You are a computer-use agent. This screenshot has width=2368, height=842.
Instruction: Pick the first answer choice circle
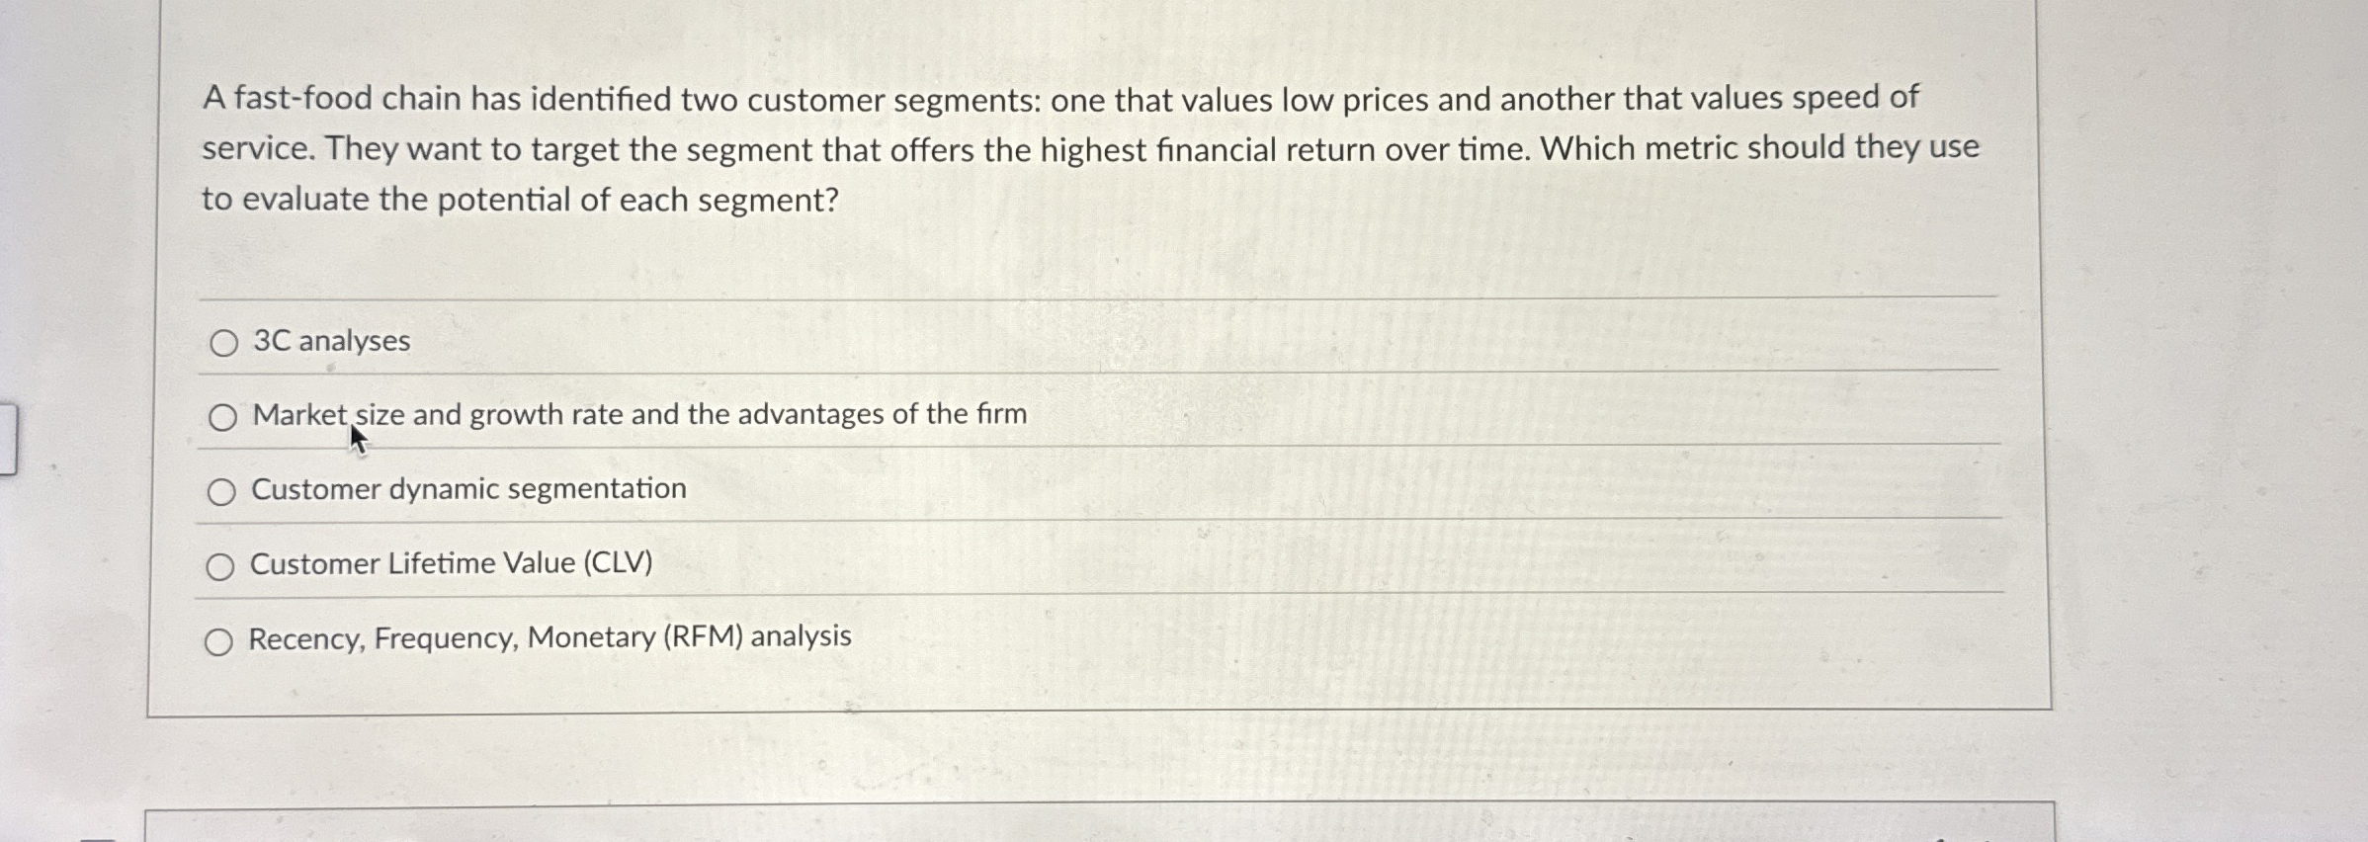coord(224,343)
